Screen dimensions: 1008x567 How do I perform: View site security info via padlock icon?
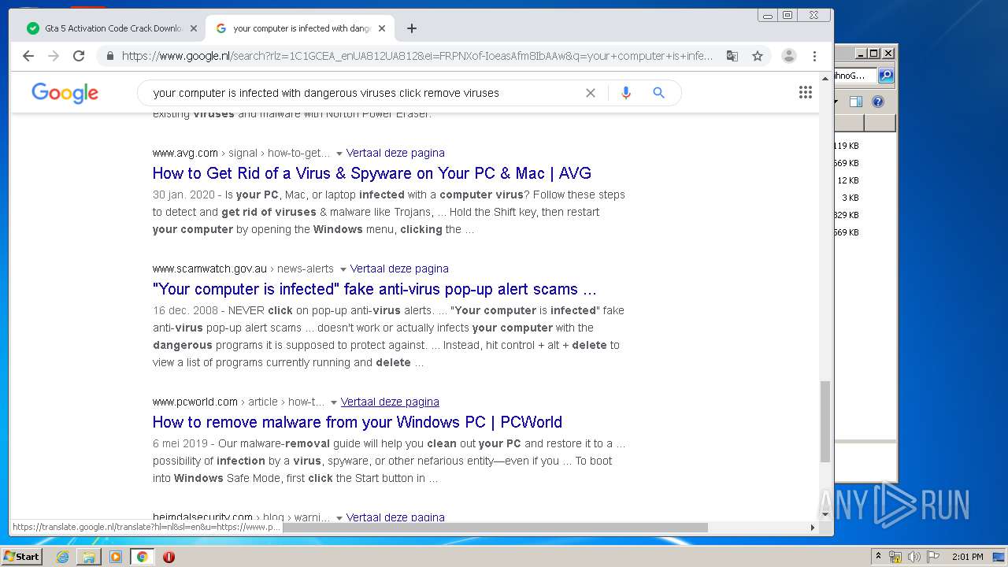109,56
